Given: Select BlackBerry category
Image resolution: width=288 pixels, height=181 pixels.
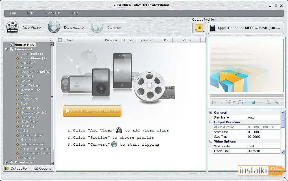Looking at the screenshot, I should [x=27, y=126].
